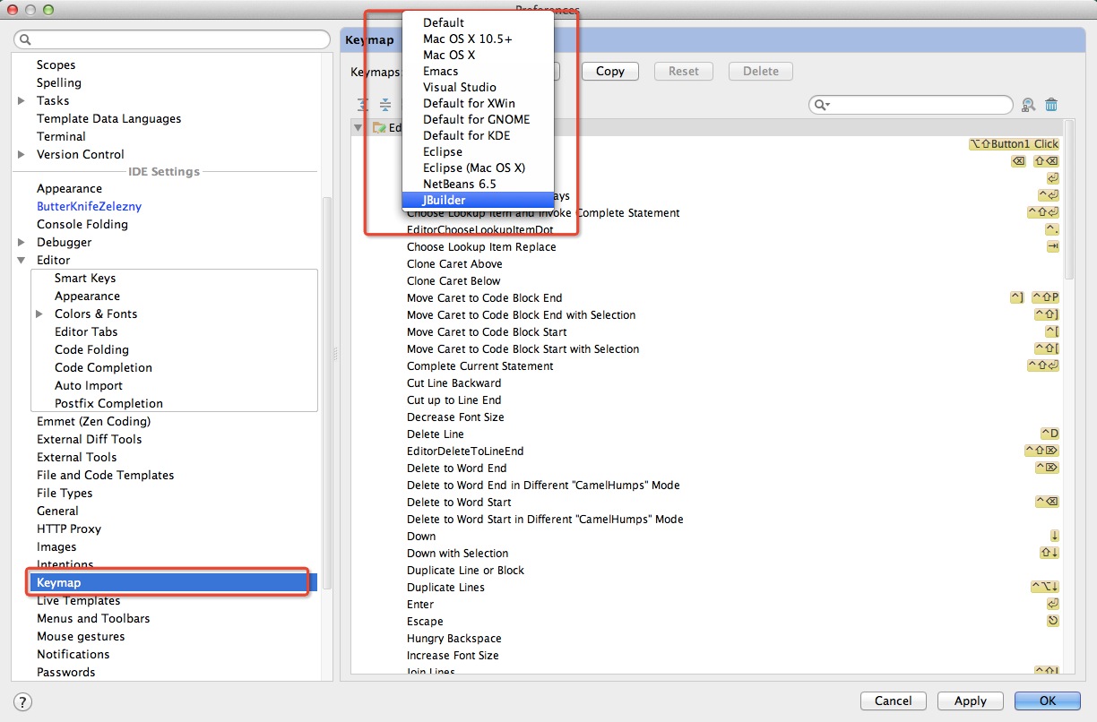Collapse the Editor settings node
This screenshot has width=1097, height=722.
pos(22,260)
